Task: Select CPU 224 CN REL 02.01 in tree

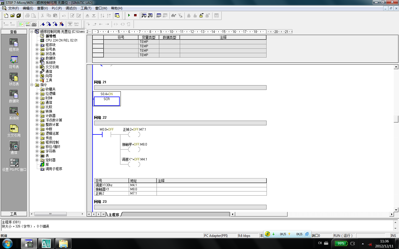Action: click(62, 40)
